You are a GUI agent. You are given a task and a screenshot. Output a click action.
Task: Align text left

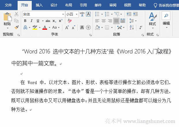97,21
